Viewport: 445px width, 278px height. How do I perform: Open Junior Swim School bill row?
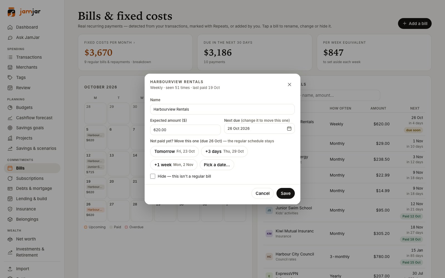344,210
